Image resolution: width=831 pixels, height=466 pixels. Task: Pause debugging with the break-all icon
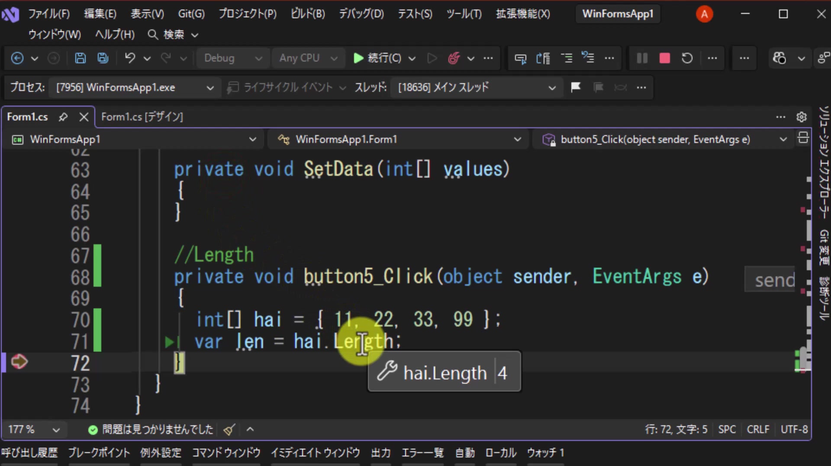point(642,58)
